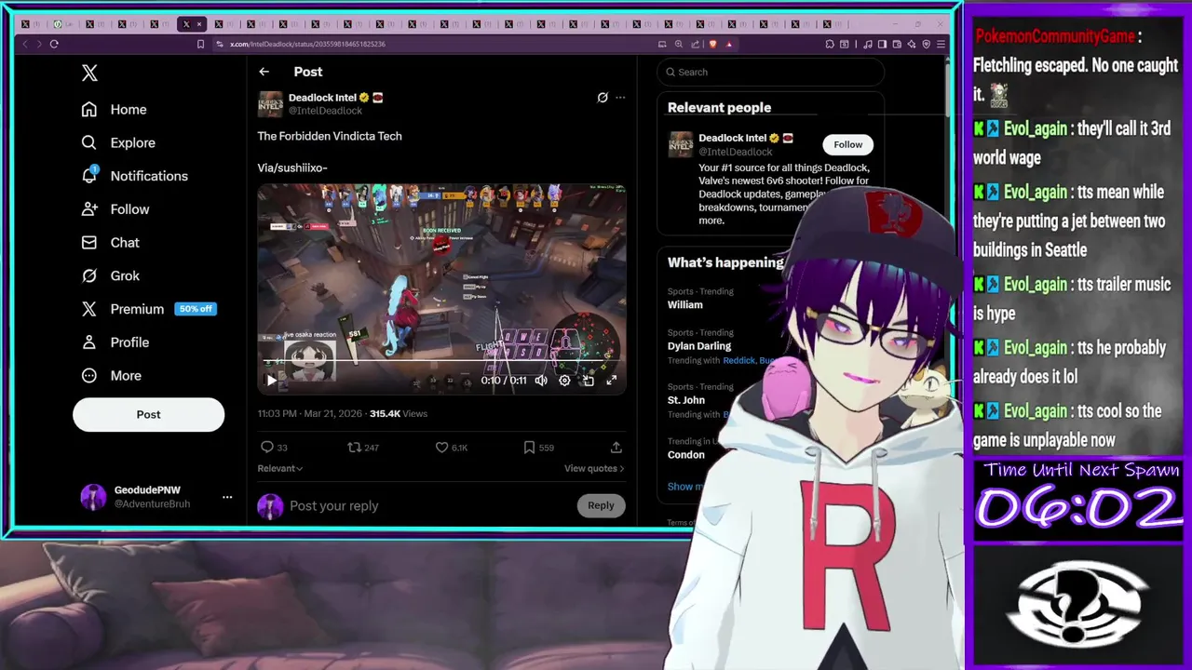Click the Views count 315.4K
The height and width of the screenshot is (670, 1192).
tap(398, 413)
